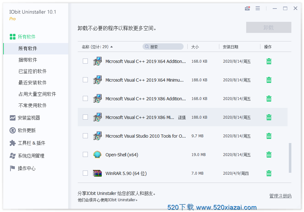Click the 卸载 uninstall button
The image size is (304, 212).
click(269, 28)
